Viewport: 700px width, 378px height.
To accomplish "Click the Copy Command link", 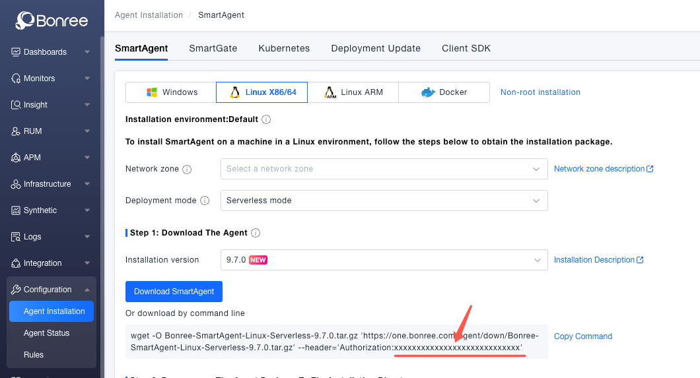I will tap(582, 336).
